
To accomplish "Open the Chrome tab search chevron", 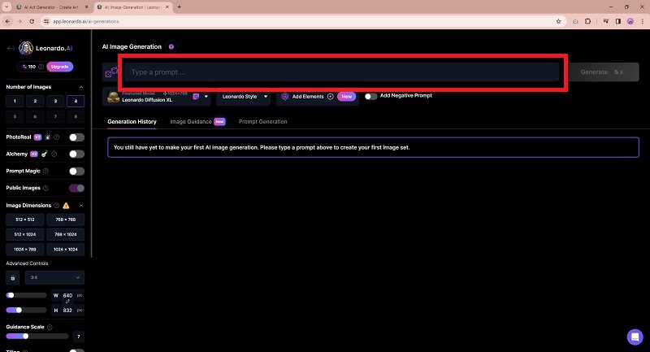I will tap(6, 7).
